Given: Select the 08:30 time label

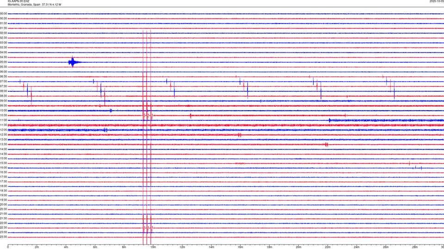Looking at the screenshot, I should [3, 96].
